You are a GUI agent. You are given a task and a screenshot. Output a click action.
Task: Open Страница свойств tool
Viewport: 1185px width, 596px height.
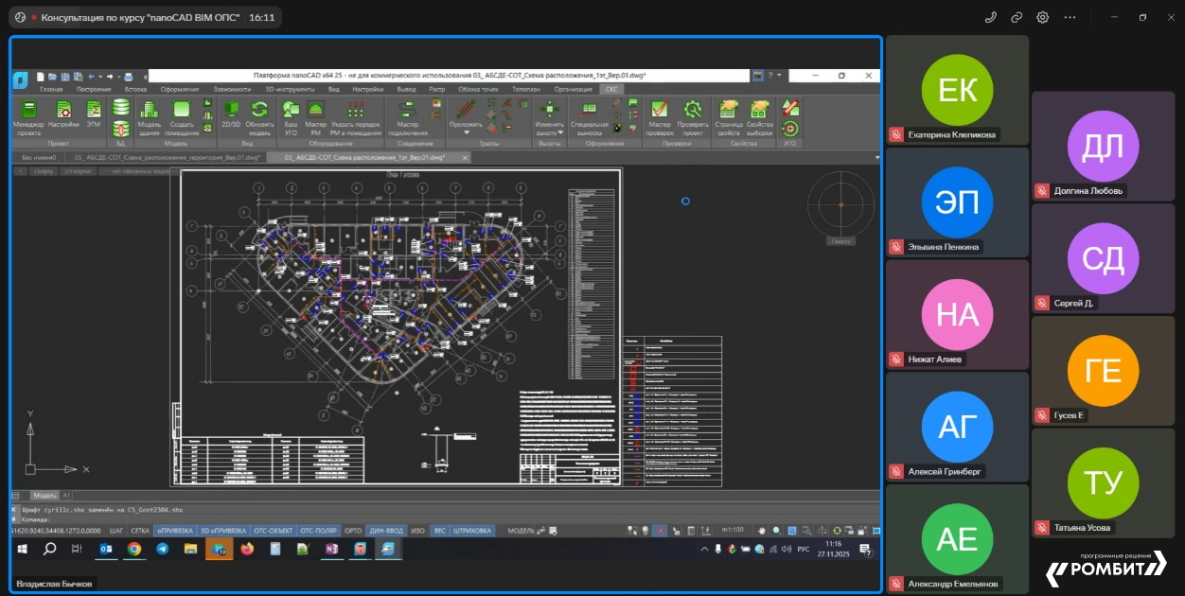(729, 117)
